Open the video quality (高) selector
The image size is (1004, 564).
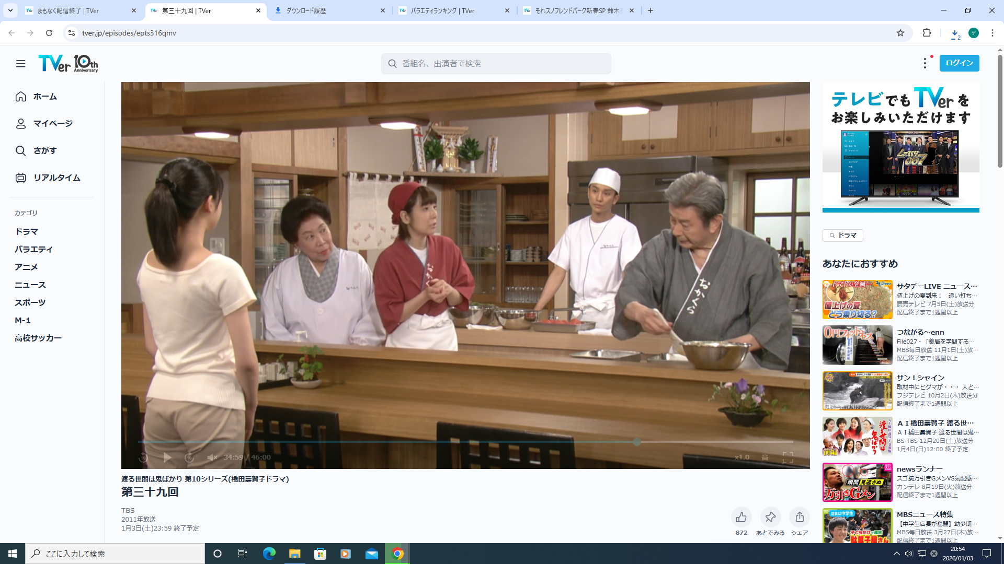(x=765, y=457)
